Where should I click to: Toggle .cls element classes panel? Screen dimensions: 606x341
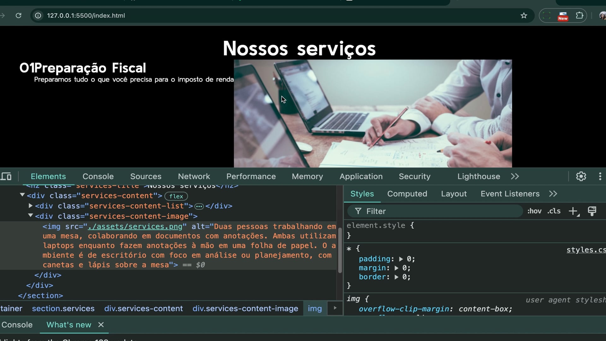coord(554,211)
